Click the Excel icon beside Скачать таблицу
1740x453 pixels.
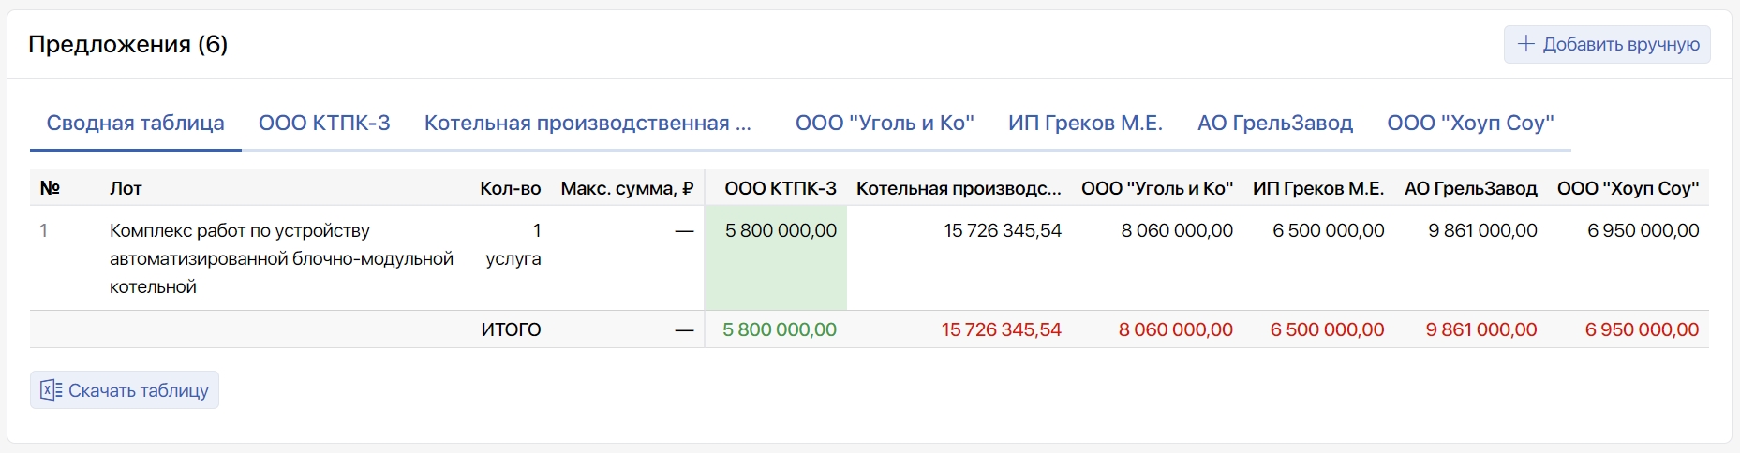click(51, 390)
